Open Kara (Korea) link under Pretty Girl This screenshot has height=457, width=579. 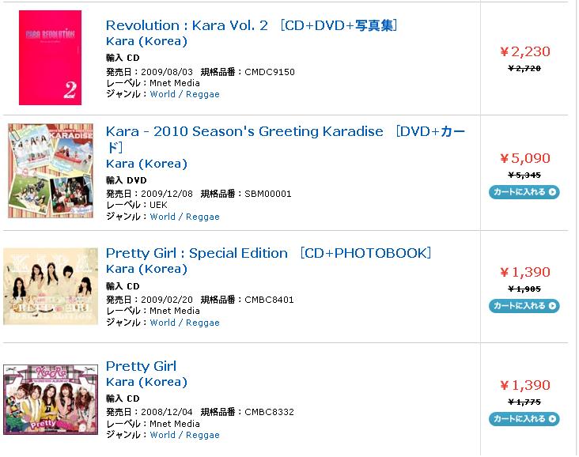point(146,382)
